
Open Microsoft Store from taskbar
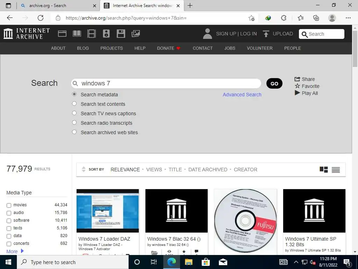(206, 262)
